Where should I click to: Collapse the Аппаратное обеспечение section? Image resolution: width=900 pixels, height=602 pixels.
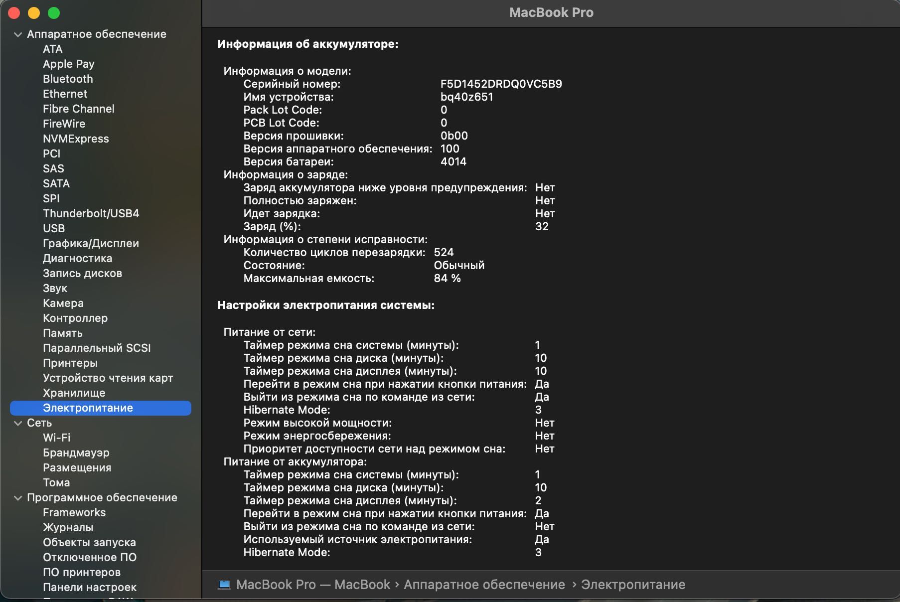[18, 34]
